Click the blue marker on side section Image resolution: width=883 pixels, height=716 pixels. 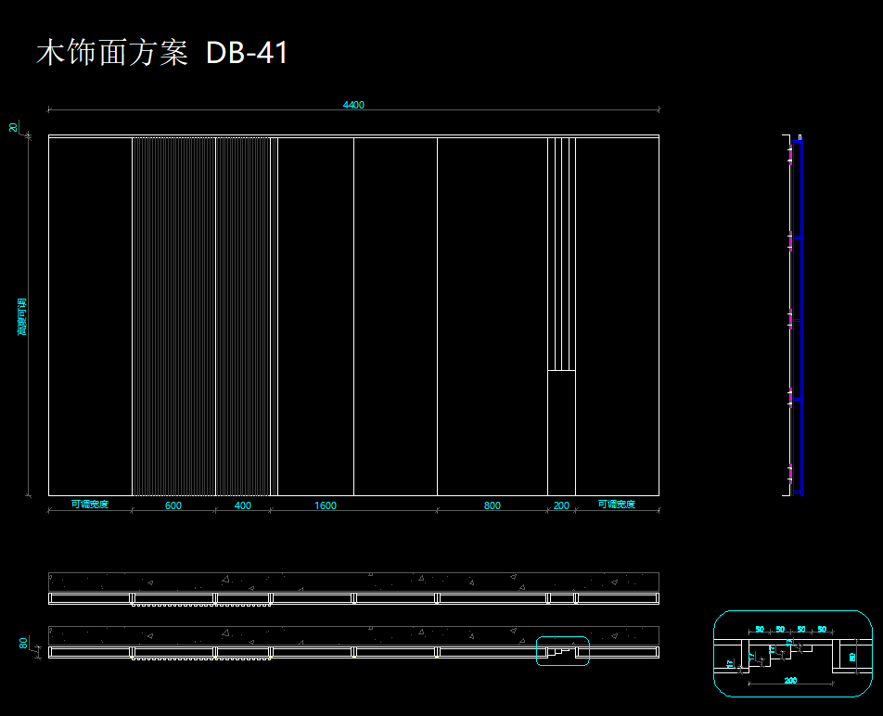(x=797, y=320)
